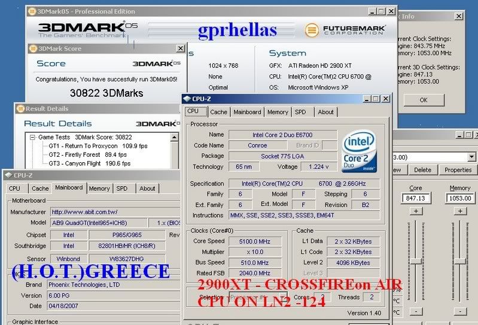Image resolution: width=478 pixels, height=325 pixels.
Task: Minimize the front CPU-Z window
Action: (367, 99)
